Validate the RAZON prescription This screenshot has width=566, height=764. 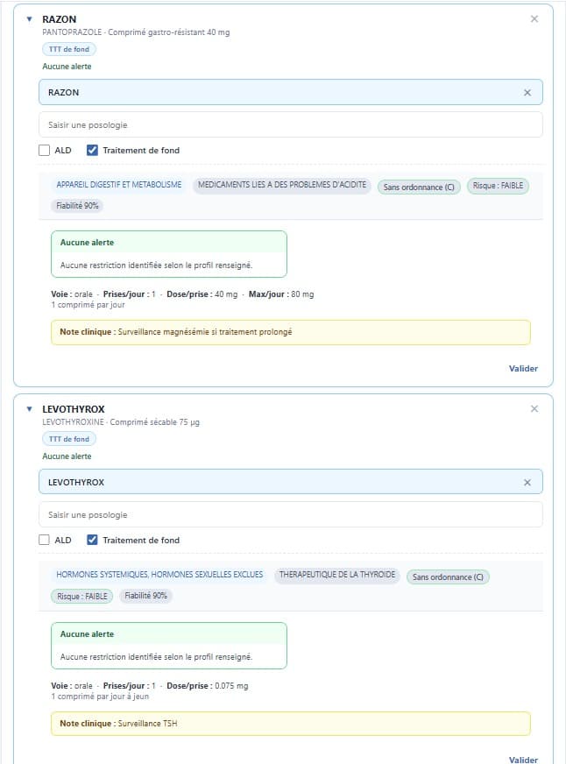[523, 368]
